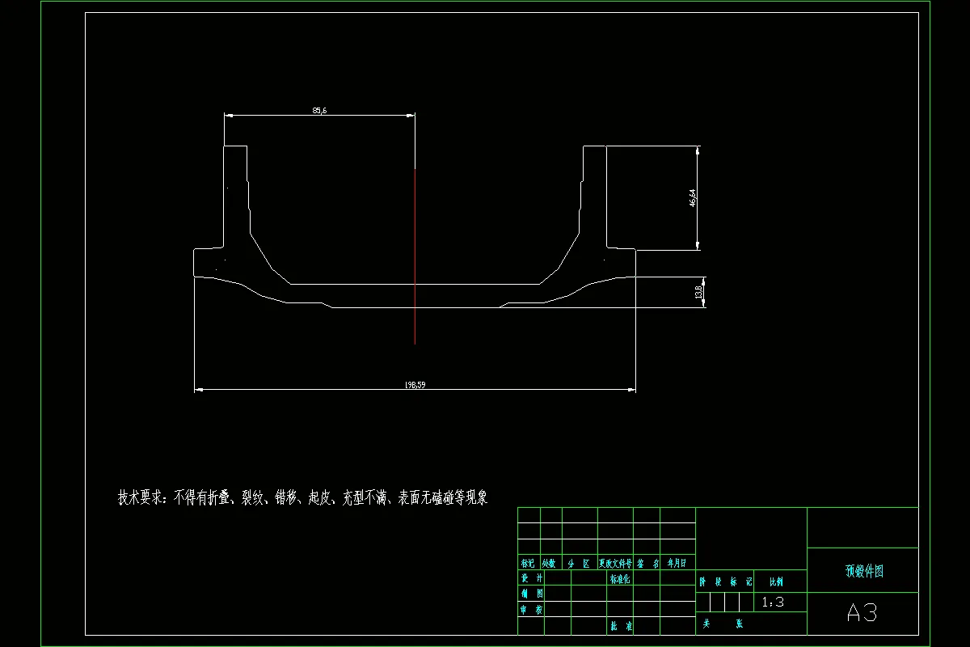Select the 批准 label cell

coord(621,626)
